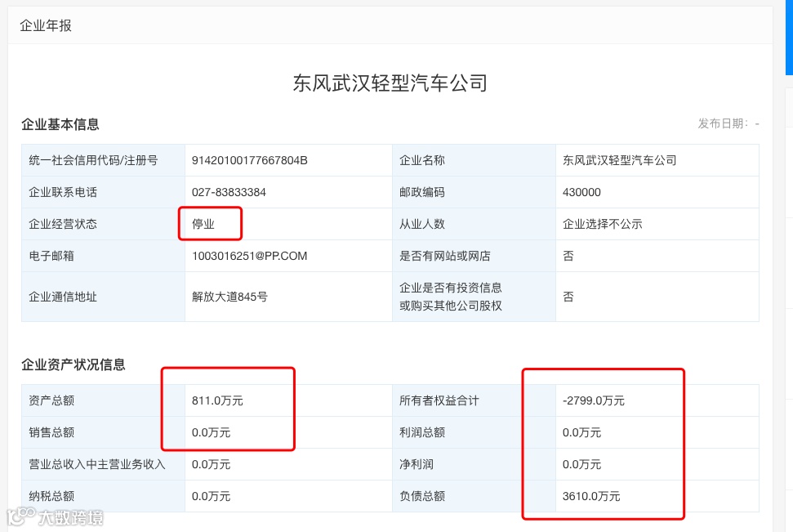This screenshot has height=532, width=793.
Task: Select credit code 91420100177667804B
Action: pyautogui.click(x=249, y=160)
